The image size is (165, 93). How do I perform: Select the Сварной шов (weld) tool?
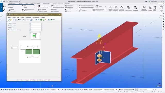coord(12,11)
